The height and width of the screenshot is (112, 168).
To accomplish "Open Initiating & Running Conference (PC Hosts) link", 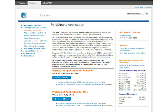I will coord(78,82).
